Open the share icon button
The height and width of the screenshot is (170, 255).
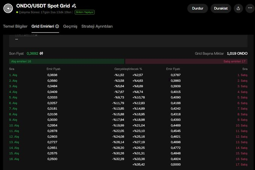point(238,8)
